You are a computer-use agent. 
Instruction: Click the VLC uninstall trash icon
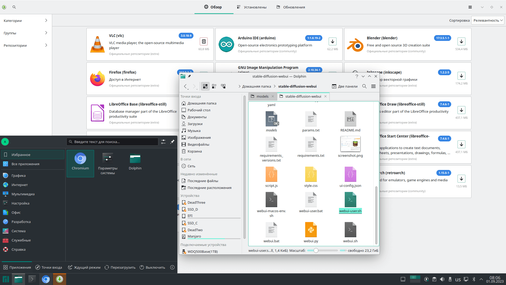click(x=204, y=41)
